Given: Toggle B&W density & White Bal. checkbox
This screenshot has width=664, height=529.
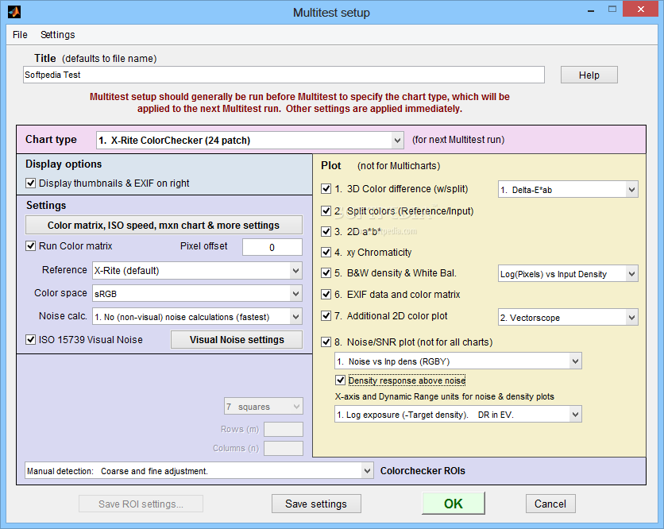Looking at the screenshot, I should pos(326,272).
